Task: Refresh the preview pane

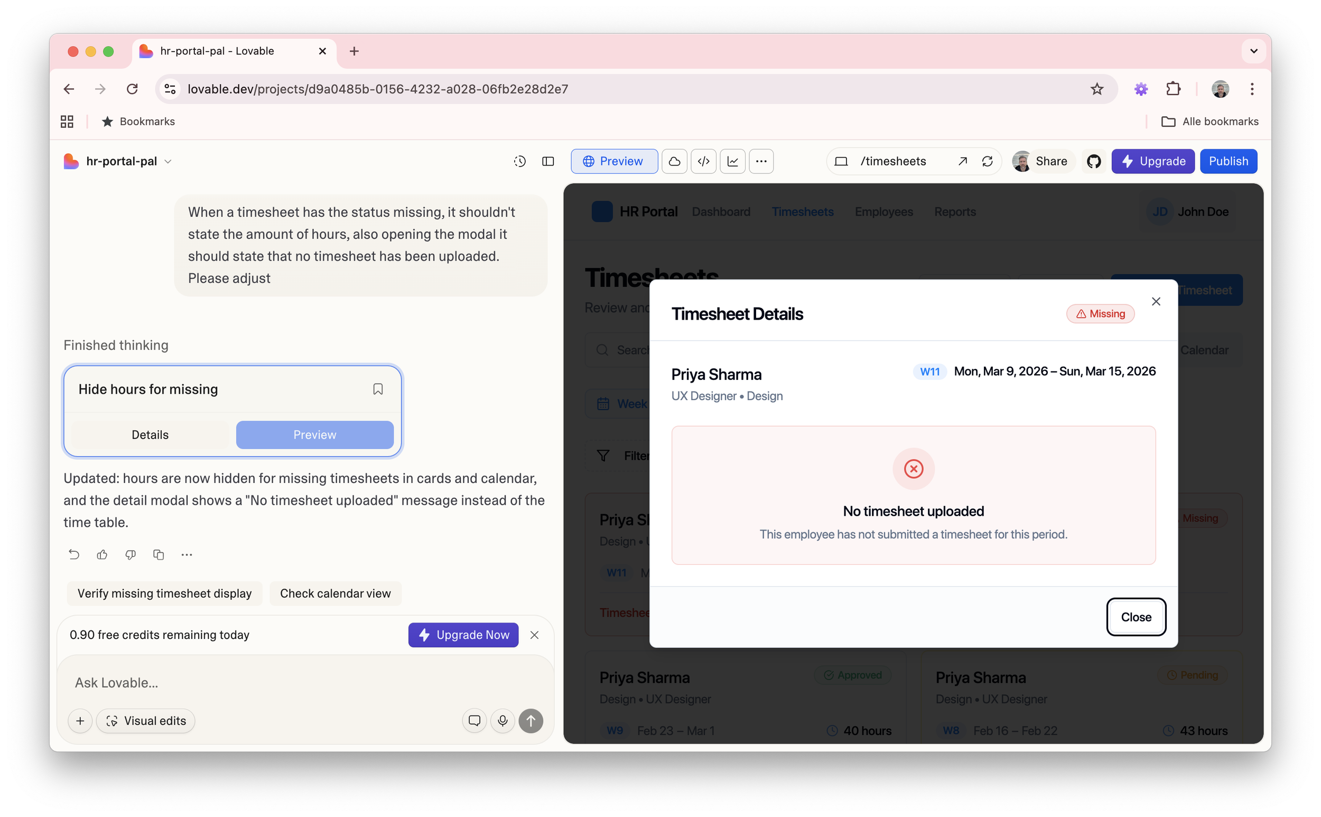Action: click(x=987, y=161)
